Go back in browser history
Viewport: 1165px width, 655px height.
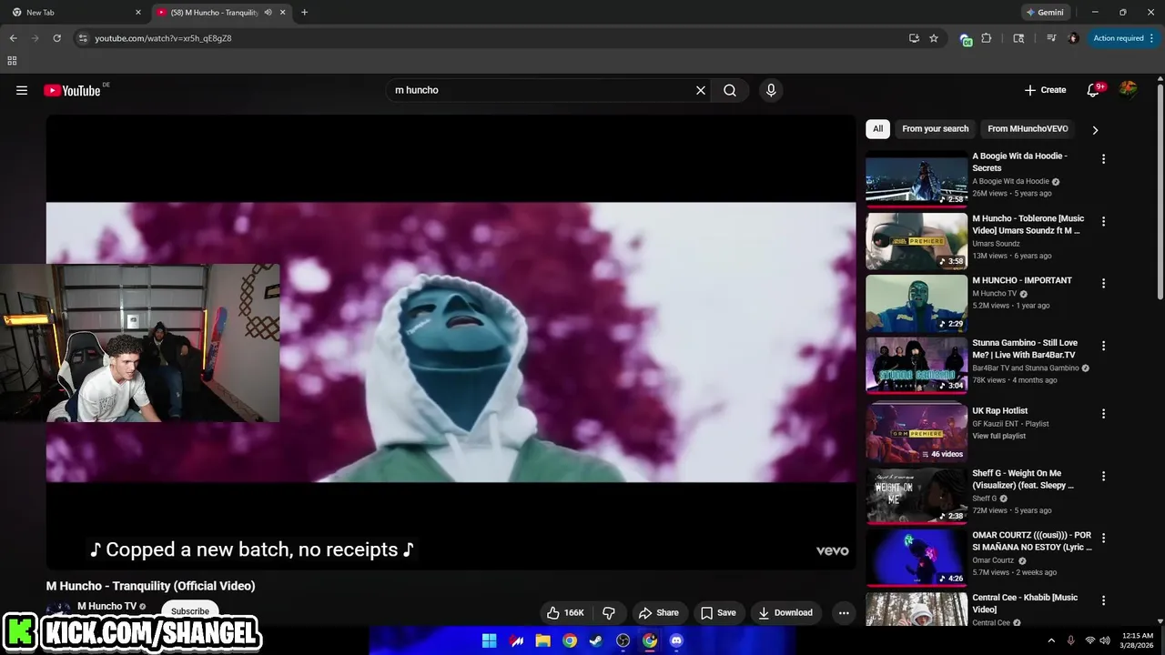13,38
